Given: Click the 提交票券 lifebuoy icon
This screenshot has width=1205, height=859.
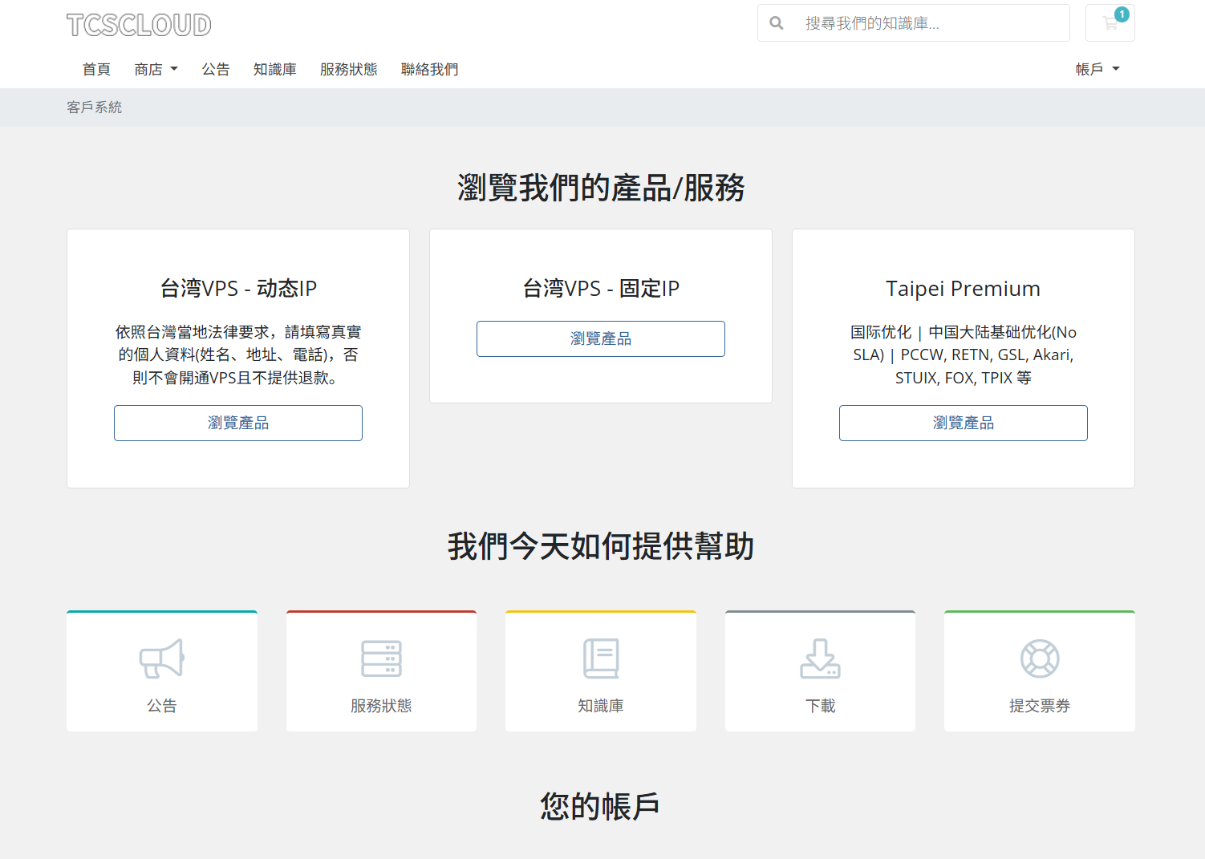Looking at the screenshot, I should tap(1039, 658).
